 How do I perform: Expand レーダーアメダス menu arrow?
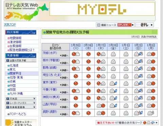(34, 103)
